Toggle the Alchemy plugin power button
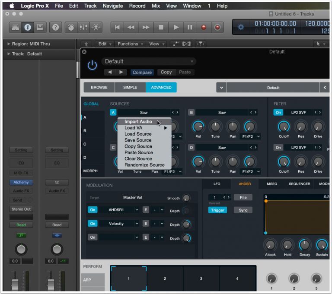This screenshot has height=294, width=332. (93, 65)
